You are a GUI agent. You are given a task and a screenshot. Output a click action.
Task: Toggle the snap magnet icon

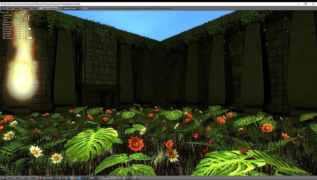point(125,178)
